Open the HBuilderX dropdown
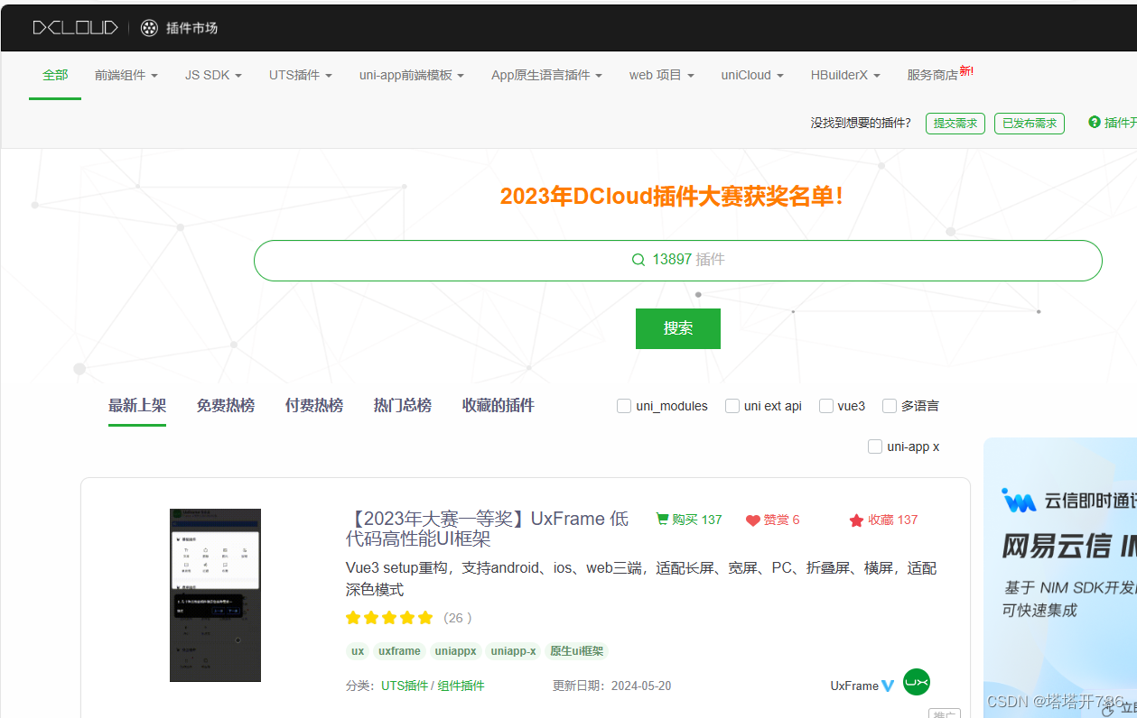This screenshot has height=718, width=1137. (845, 76)
